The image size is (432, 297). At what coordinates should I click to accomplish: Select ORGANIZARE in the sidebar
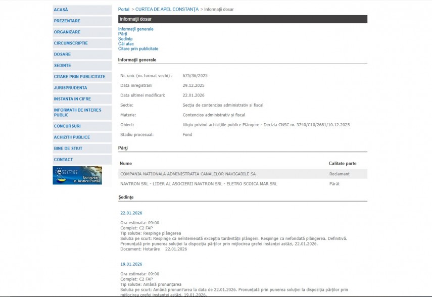(67, 32)
